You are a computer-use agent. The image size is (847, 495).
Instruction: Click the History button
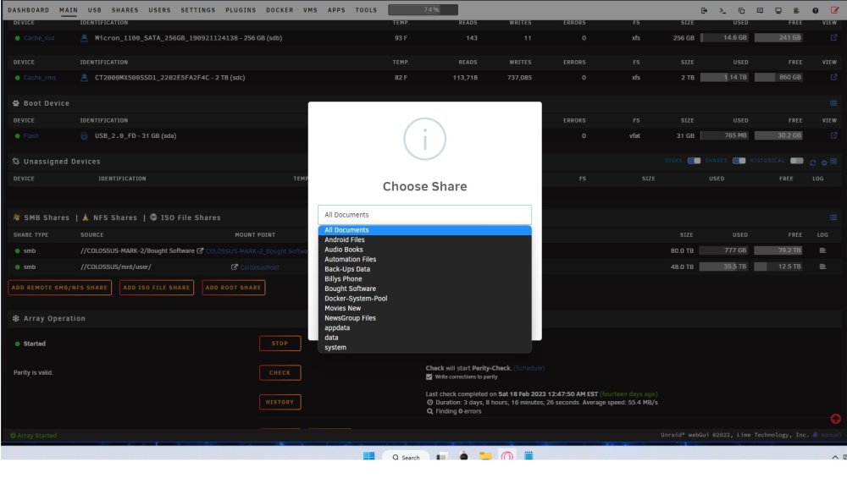(x=280, y=402)
